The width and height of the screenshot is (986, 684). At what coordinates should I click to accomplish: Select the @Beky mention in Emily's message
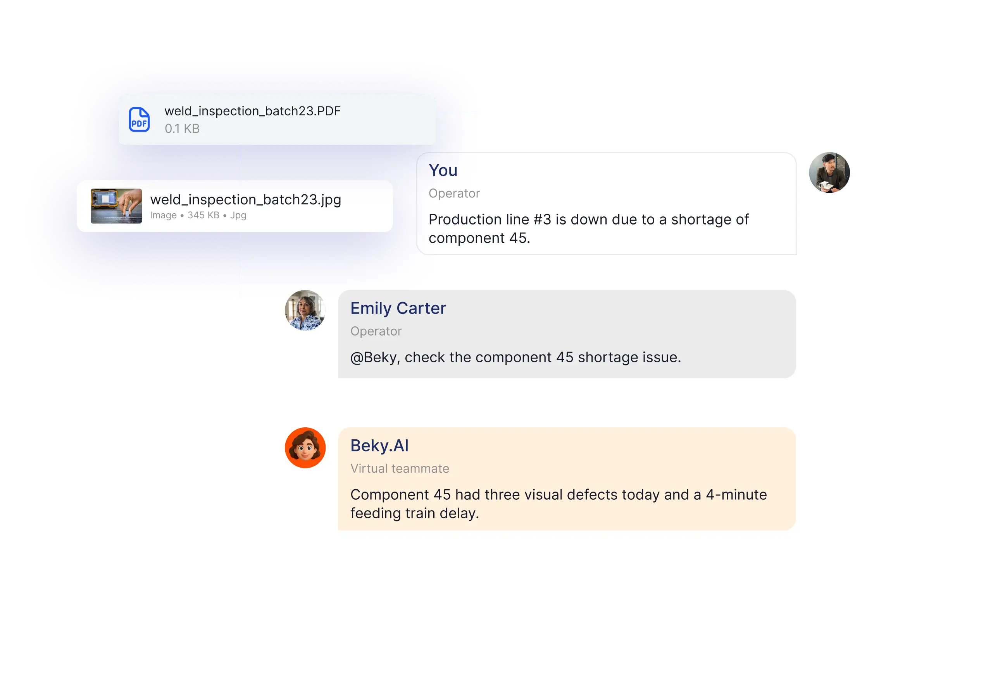374,357
